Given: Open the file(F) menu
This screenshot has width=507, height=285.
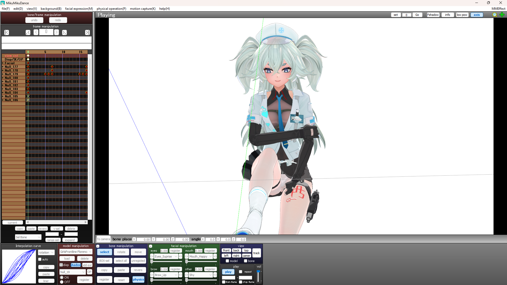Looking at the screenshot, I should (x=6, y=9).
